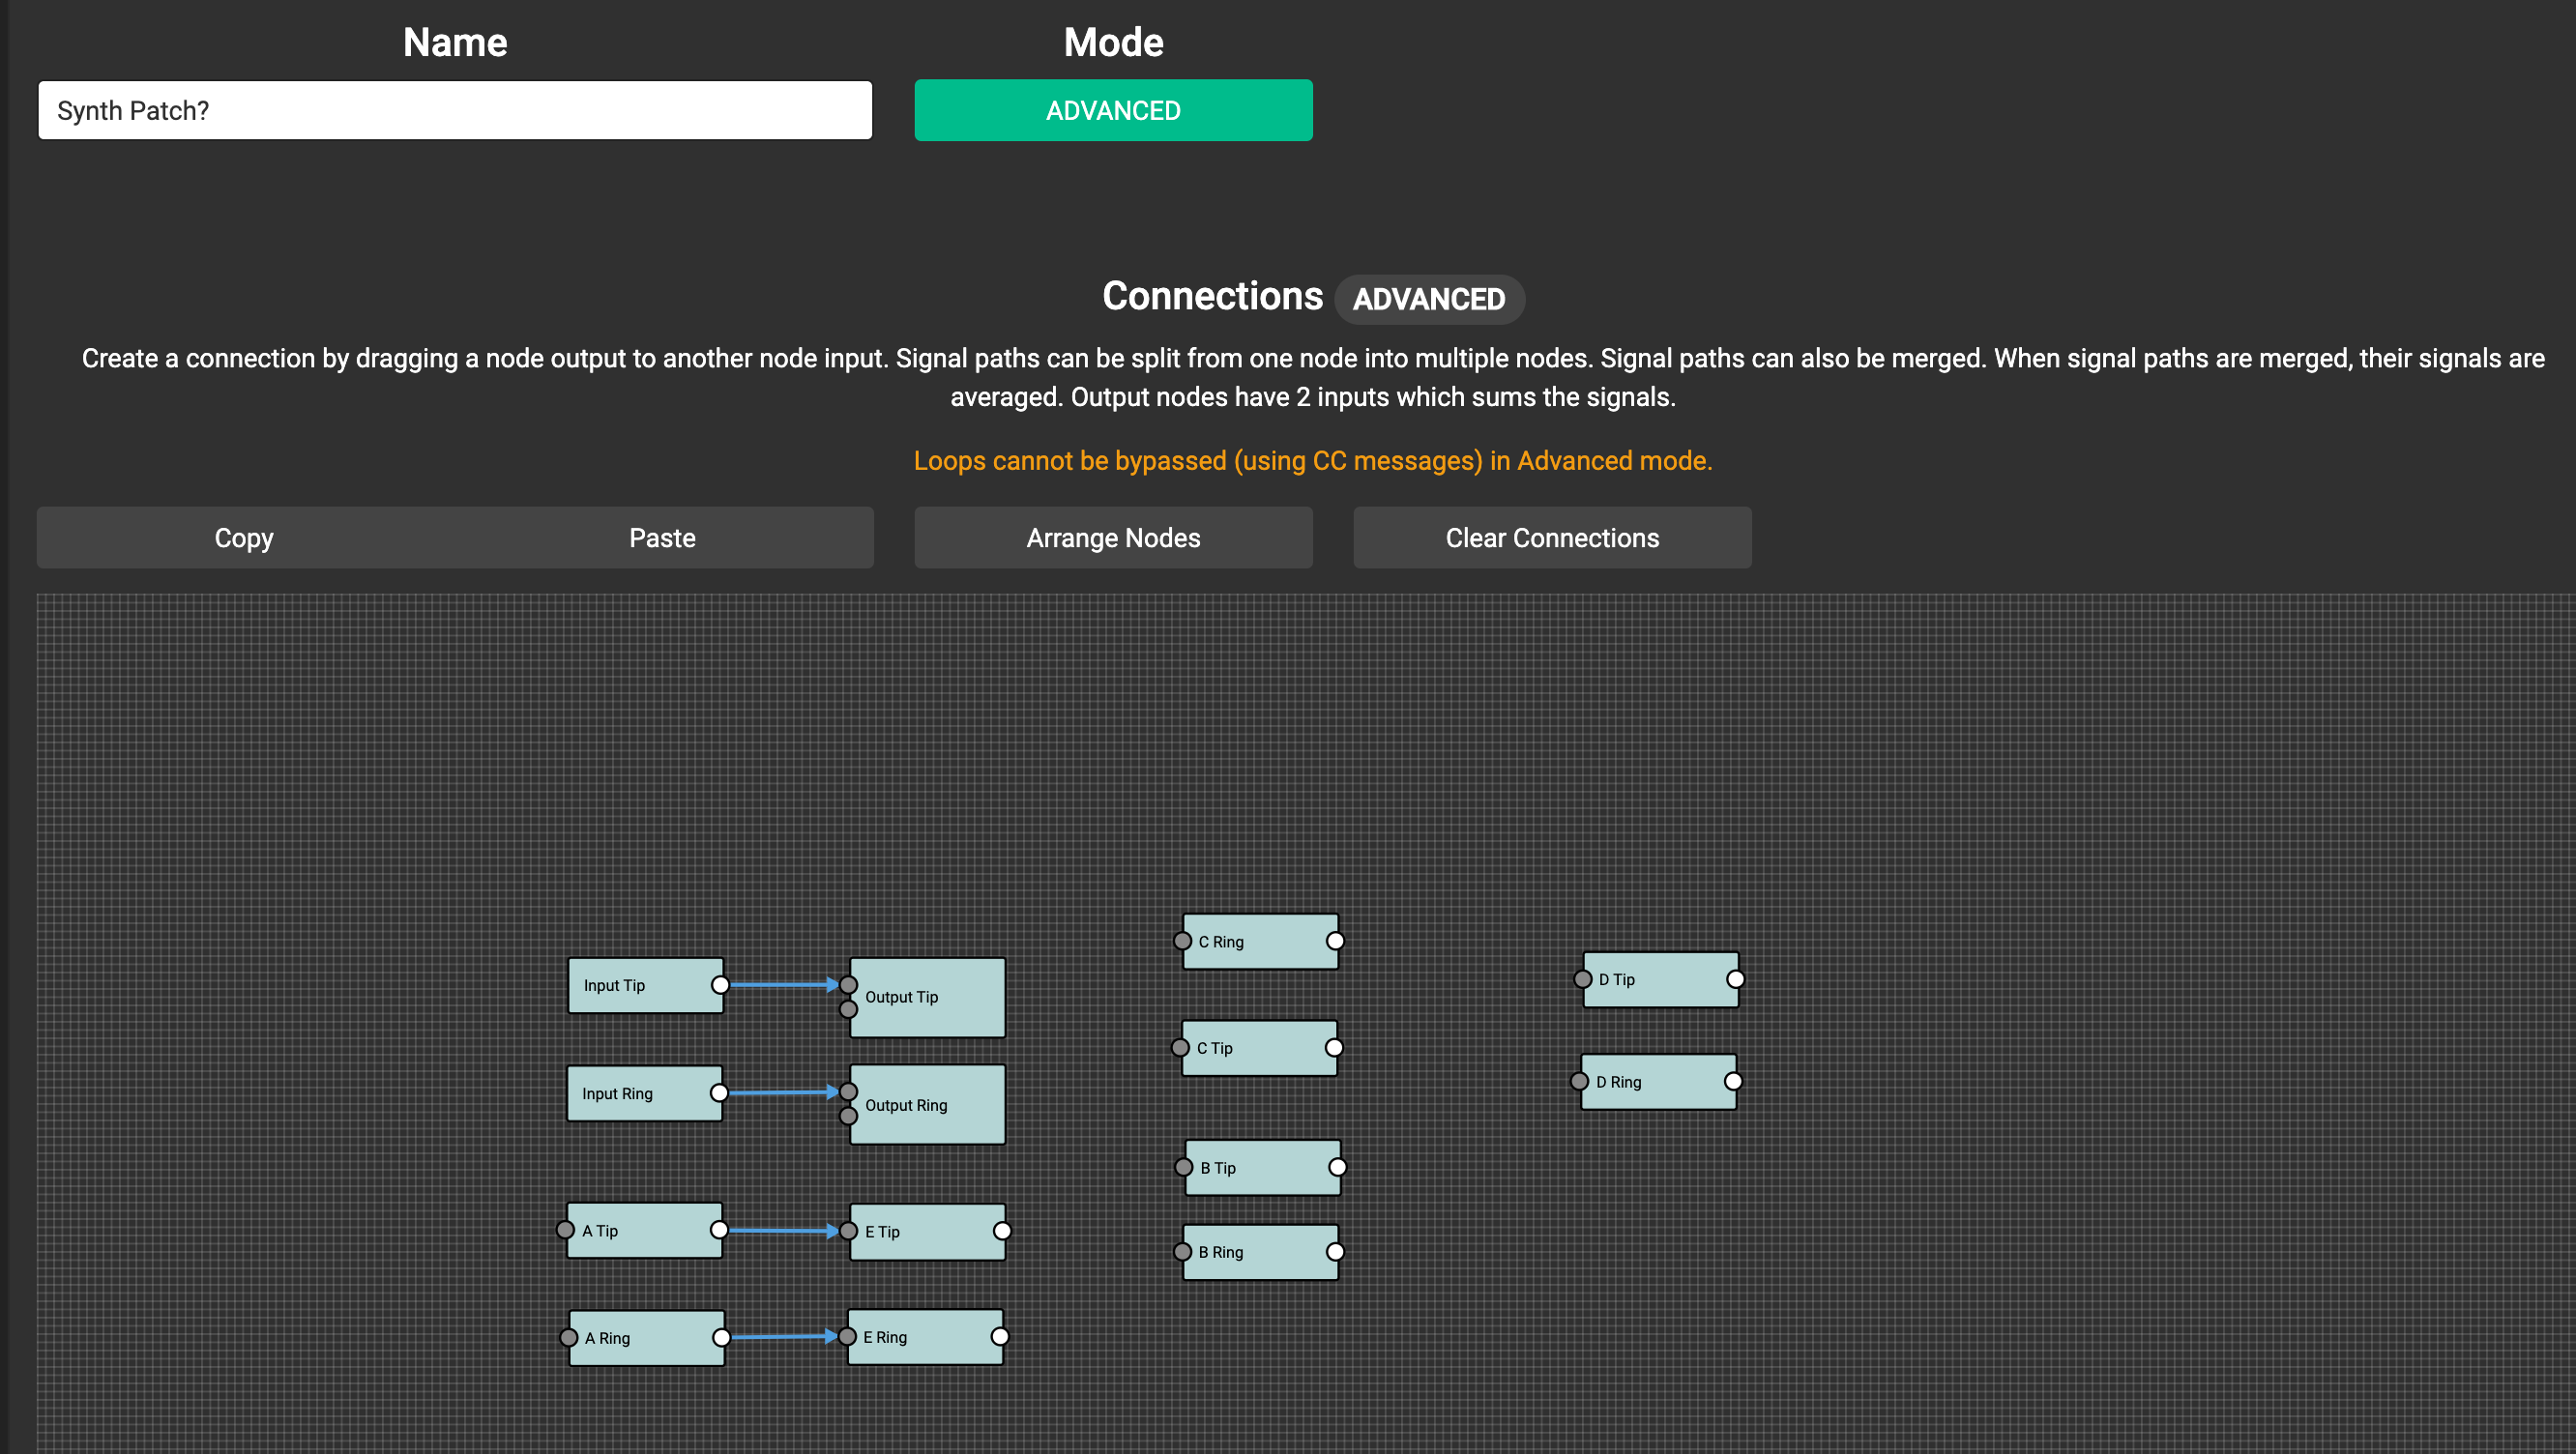The width and height of the screenshot is (2576, 1454).
Task: Click Clear Connections button
Action: 1552,538
